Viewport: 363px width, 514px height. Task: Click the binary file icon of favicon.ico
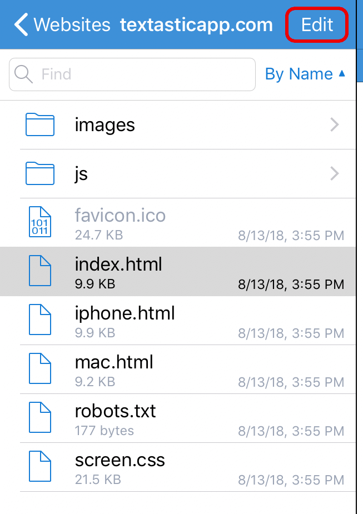tap(40, 222)
